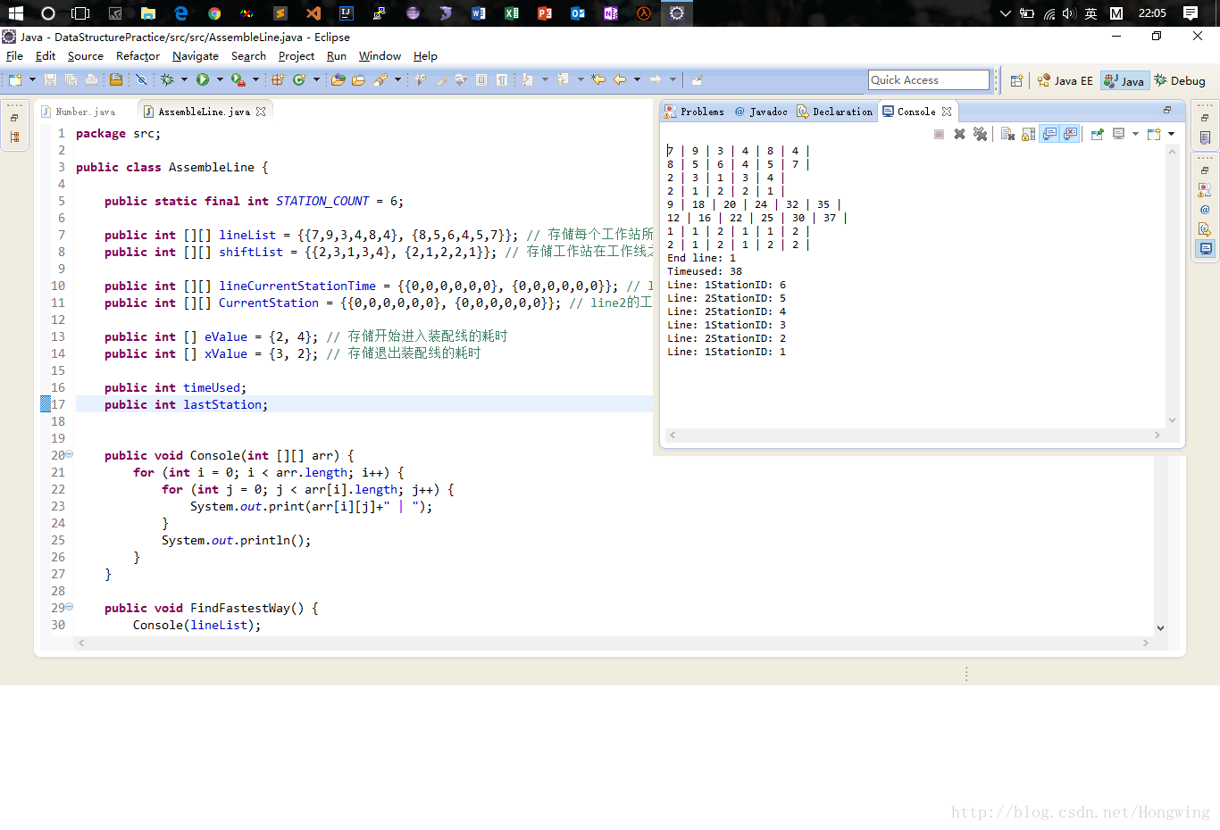Open the Search dropdown arrow
The width and height of the screenshot is (1220, 830).
(x=397, y=79)
